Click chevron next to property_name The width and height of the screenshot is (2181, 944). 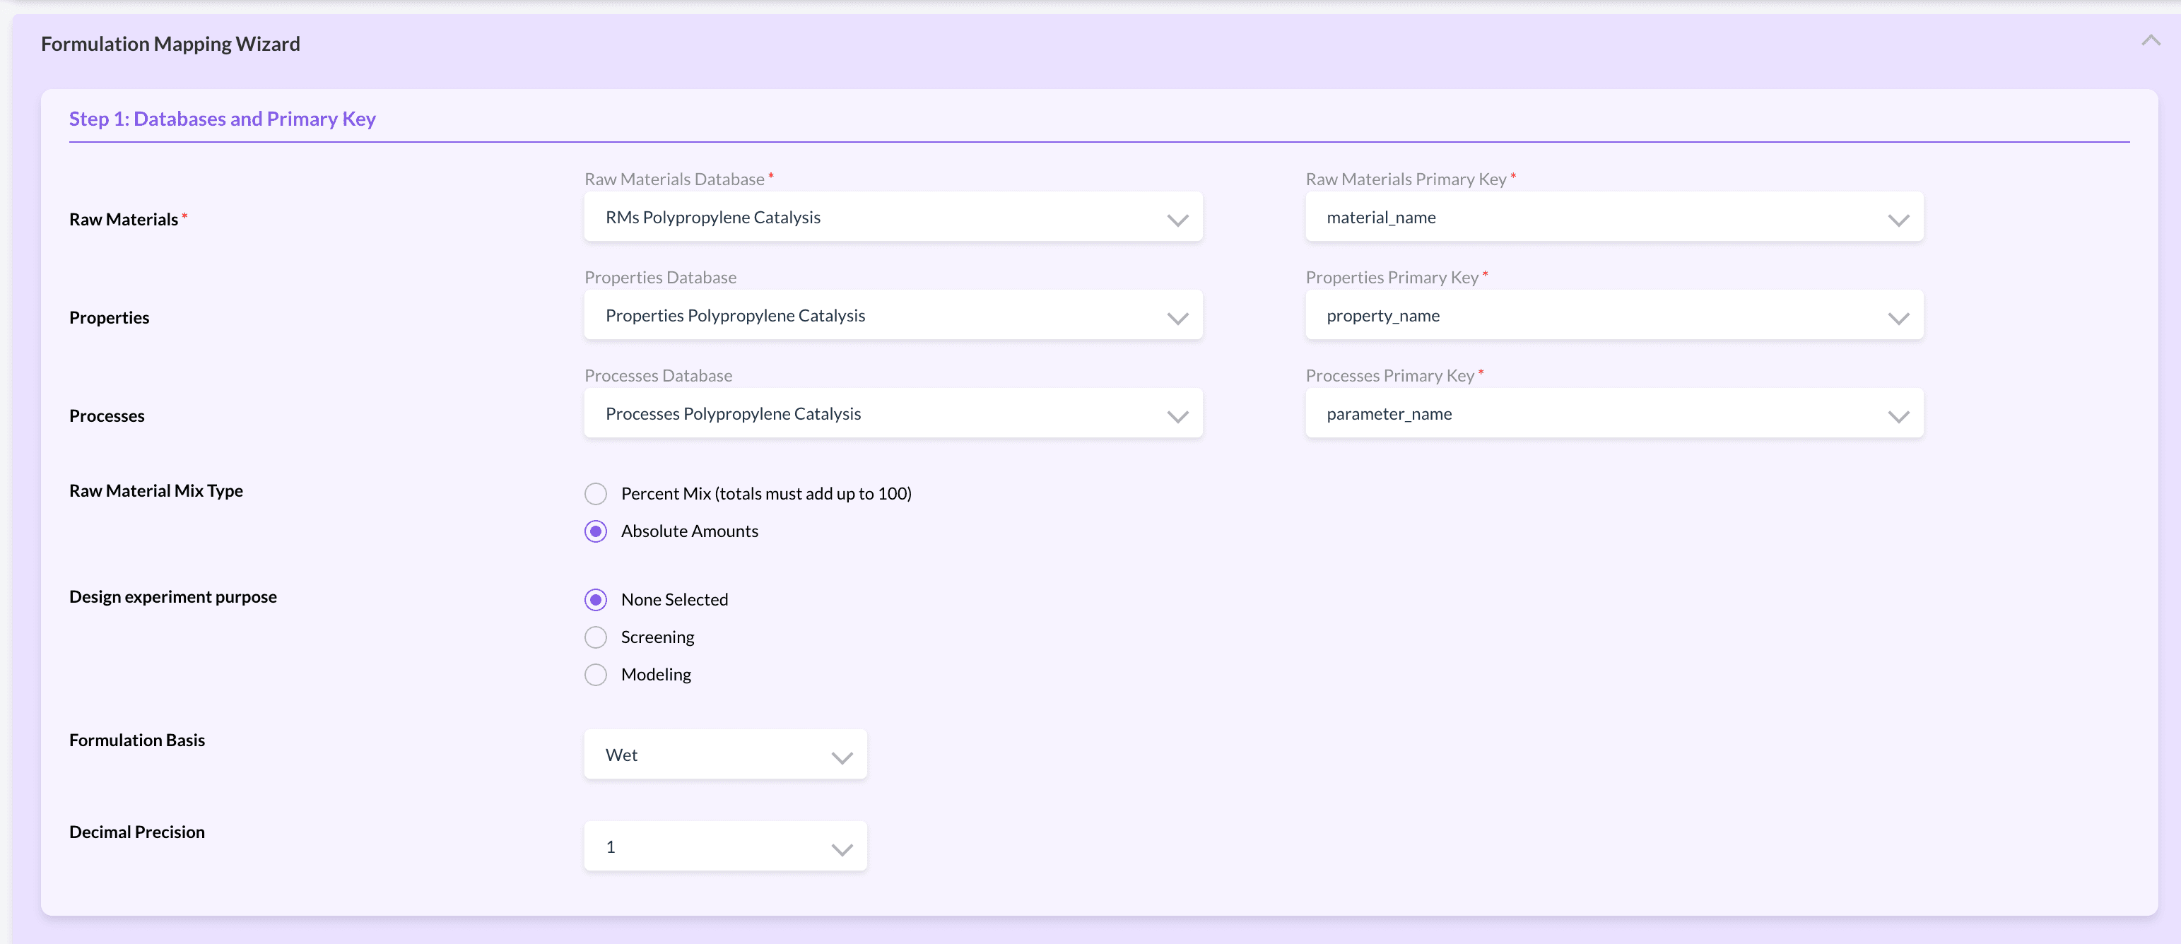tap(1898, 319)
